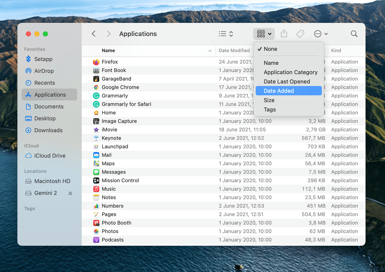Screen dimensions: 385x272
Task: Click the Mission Control icon
Action: pyautogui.click(x=96, y=180)
